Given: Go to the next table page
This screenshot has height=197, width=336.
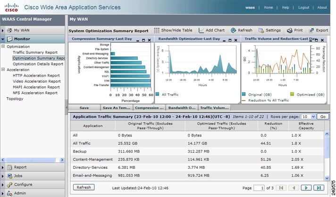Looking at the screenshot, I should click(306, 188).
